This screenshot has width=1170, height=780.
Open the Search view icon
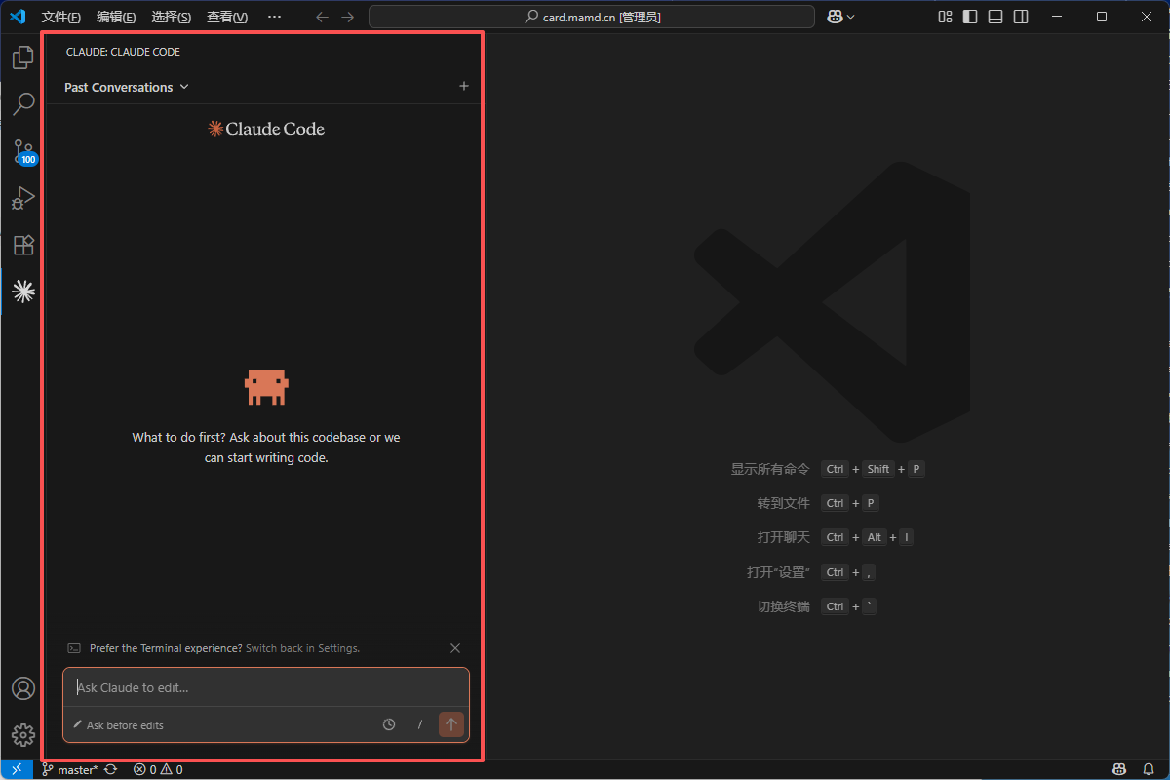[x=23, y=104]
